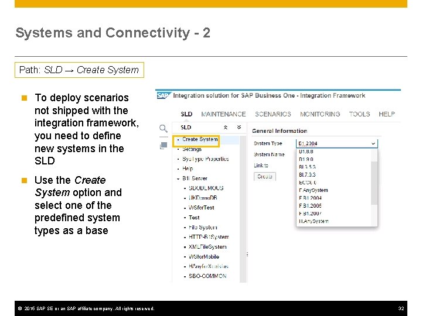Expand all with the double down chevron
422x316 pixels.
coord(239,127)
